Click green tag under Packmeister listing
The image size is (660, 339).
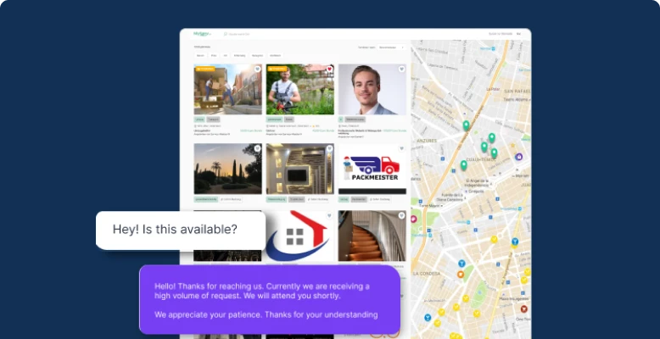(x=344, y=199)
